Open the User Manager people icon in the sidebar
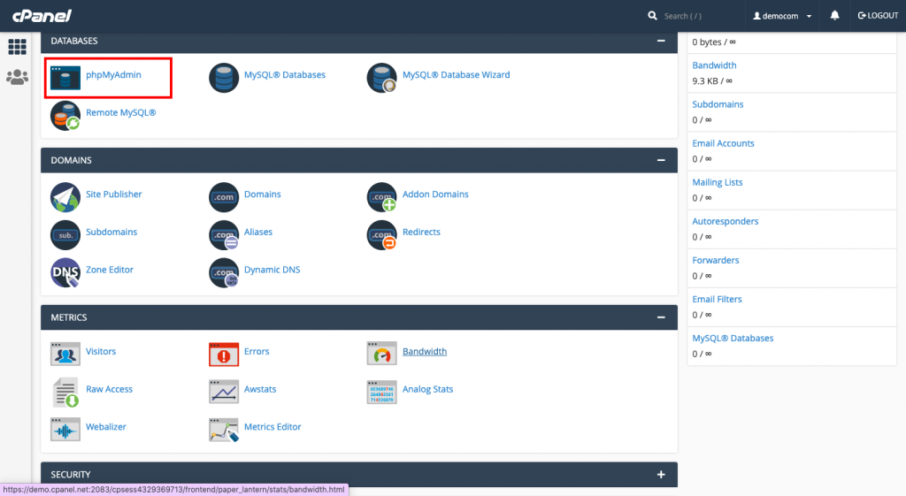Screen dimensions: 906x496 (x=17, y=77)
